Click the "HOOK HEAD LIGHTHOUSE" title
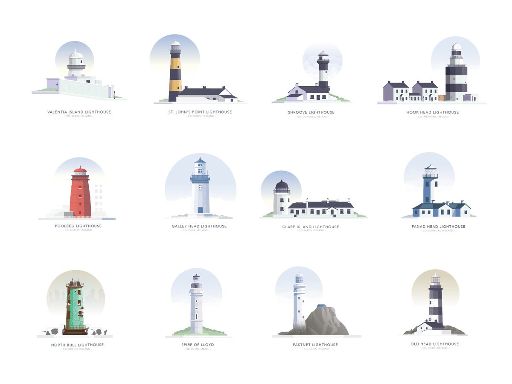The width and height of the screenshot is (512, 384). pyautogui.click(x=433, y=112)
